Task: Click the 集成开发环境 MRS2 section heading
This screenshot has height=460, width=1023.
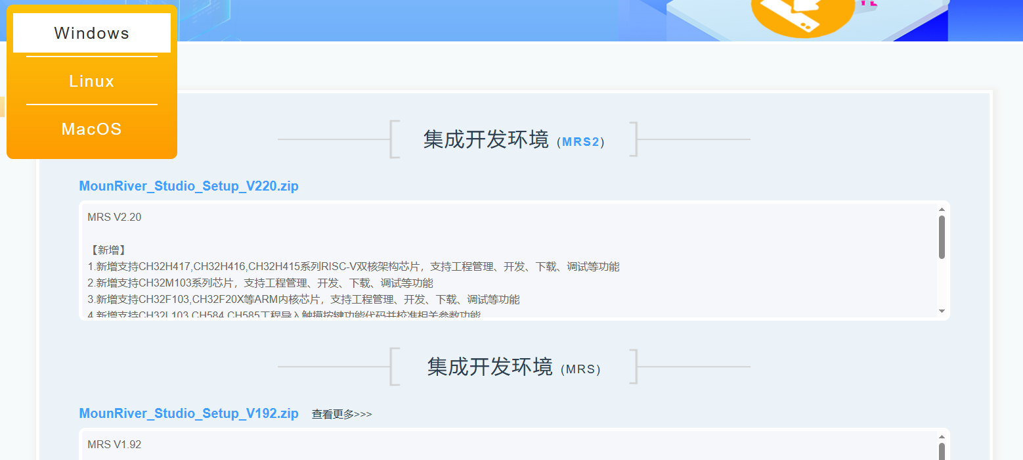Action: [x=514, y=139]
